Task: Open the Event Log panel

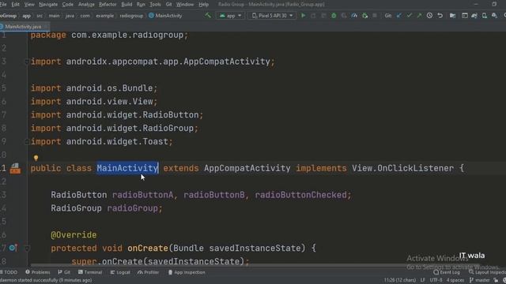Action: tap(447, 272)
